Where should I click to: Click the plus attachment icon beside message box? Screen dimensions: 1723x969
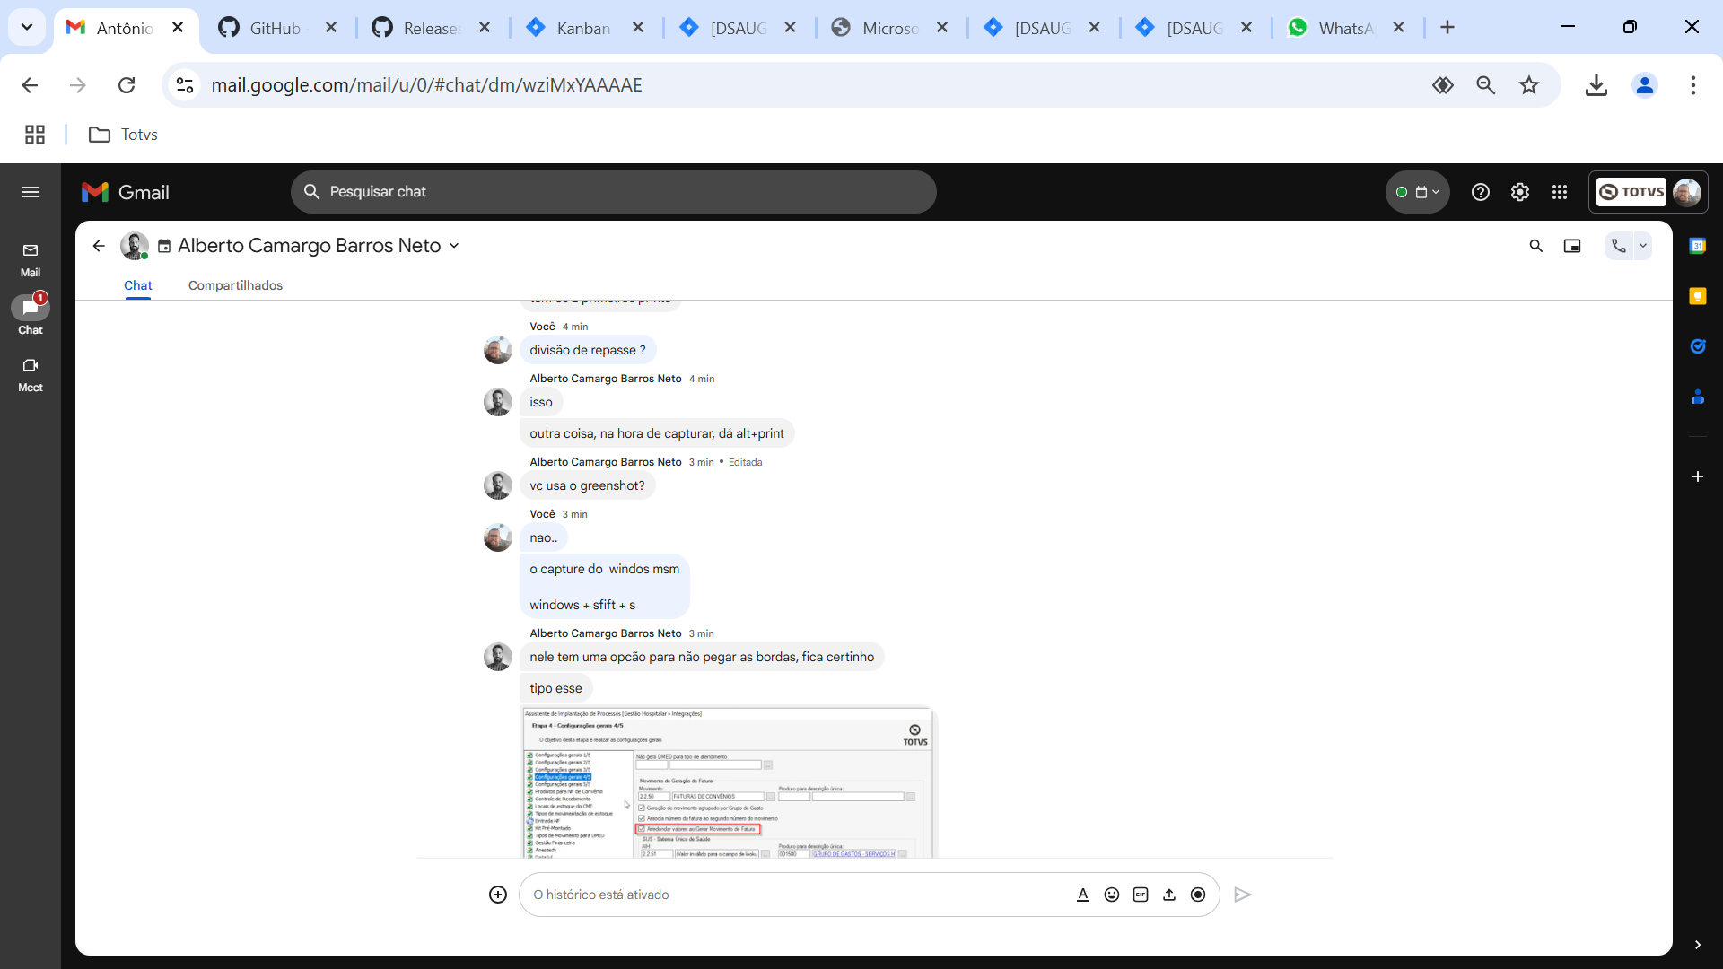point(498,895)
